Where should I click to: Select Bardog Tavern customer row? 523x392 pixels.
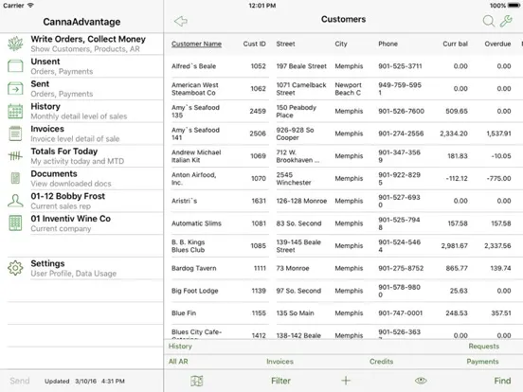(x=344, y=268)
